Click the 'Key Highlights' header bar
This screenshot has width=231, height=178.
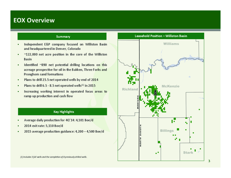[x=63, y=112]
